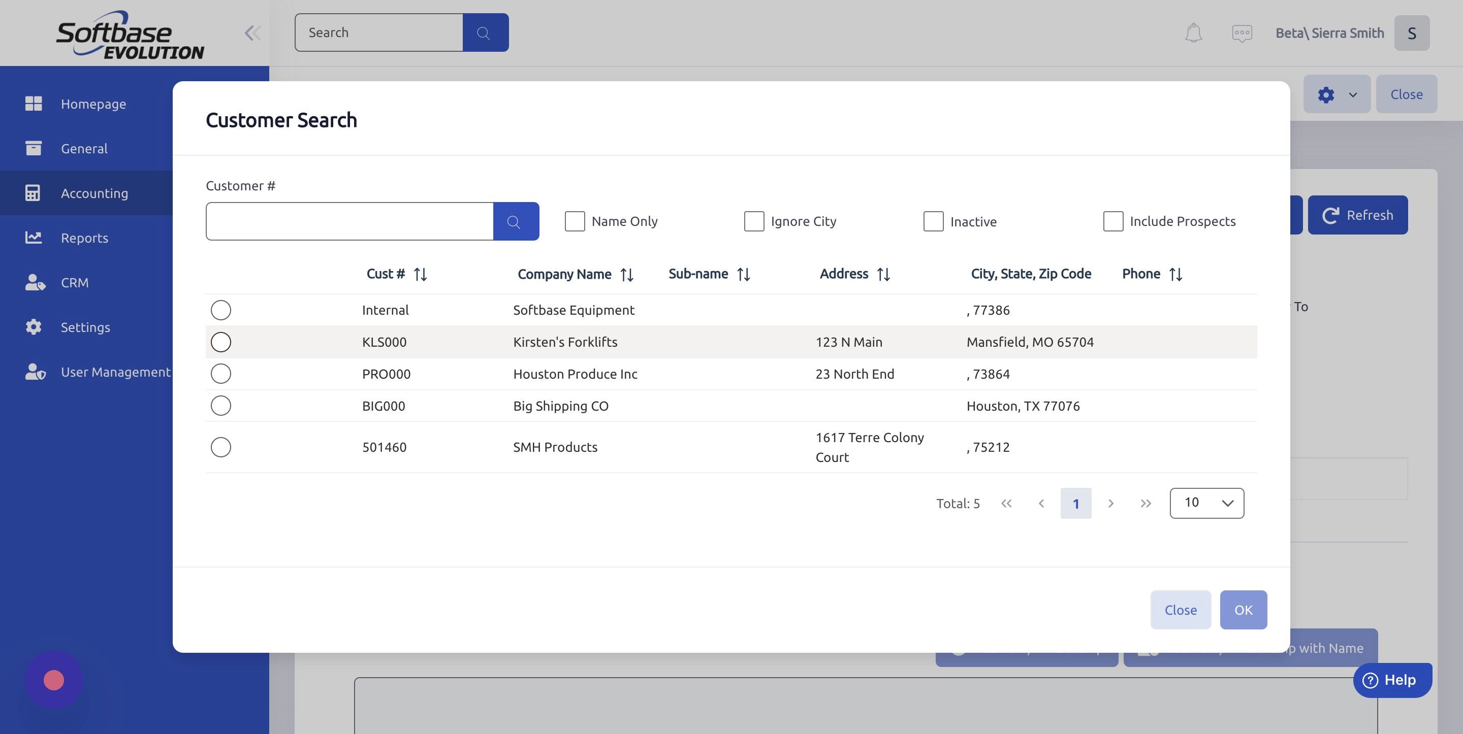The width and height of the screenshot is (1463, 734).
Task: Expand gear menu dropdown chevron
Action: [x=1353, y=95]
